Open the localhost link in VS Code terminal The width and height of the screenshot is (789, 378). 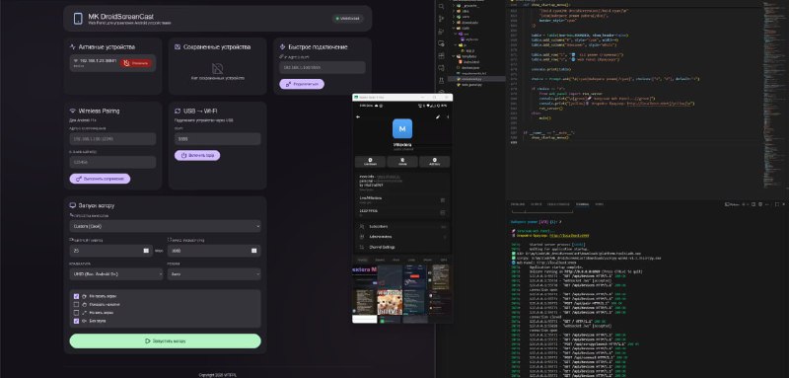570,235
